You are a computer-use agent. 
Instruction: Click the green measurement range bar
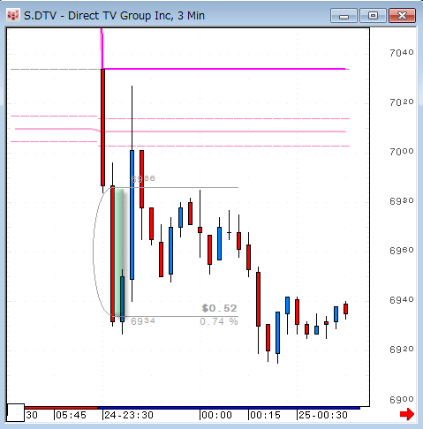pyautogui.click(x=119, y=252)
